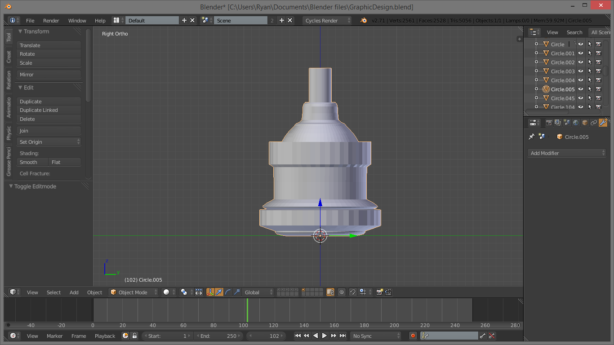
Task: Select the translate manipulator arrow icon
Action: [219, 292]
